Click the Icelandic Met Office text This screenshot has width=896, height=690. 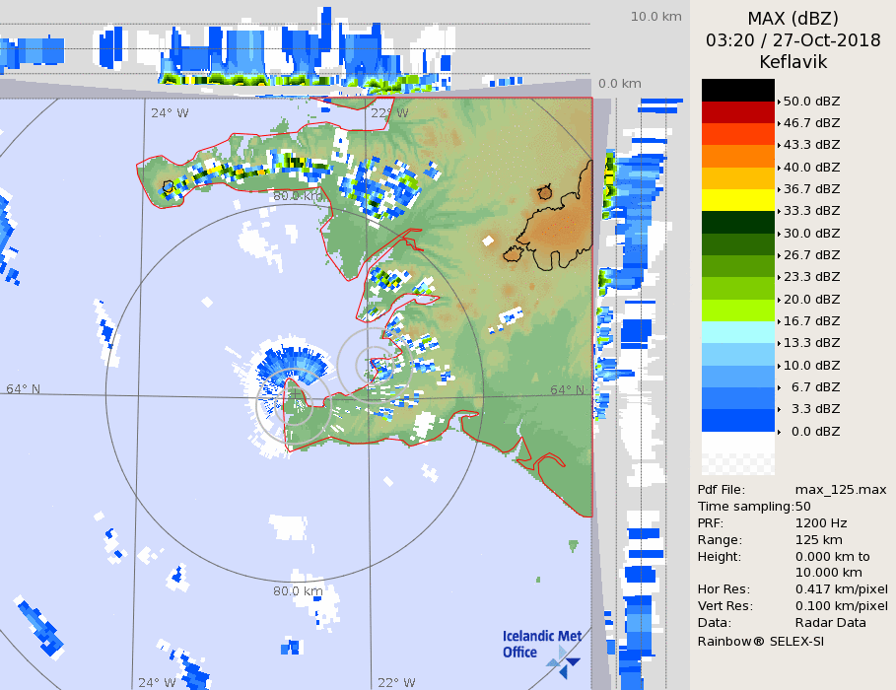(540, 644)
